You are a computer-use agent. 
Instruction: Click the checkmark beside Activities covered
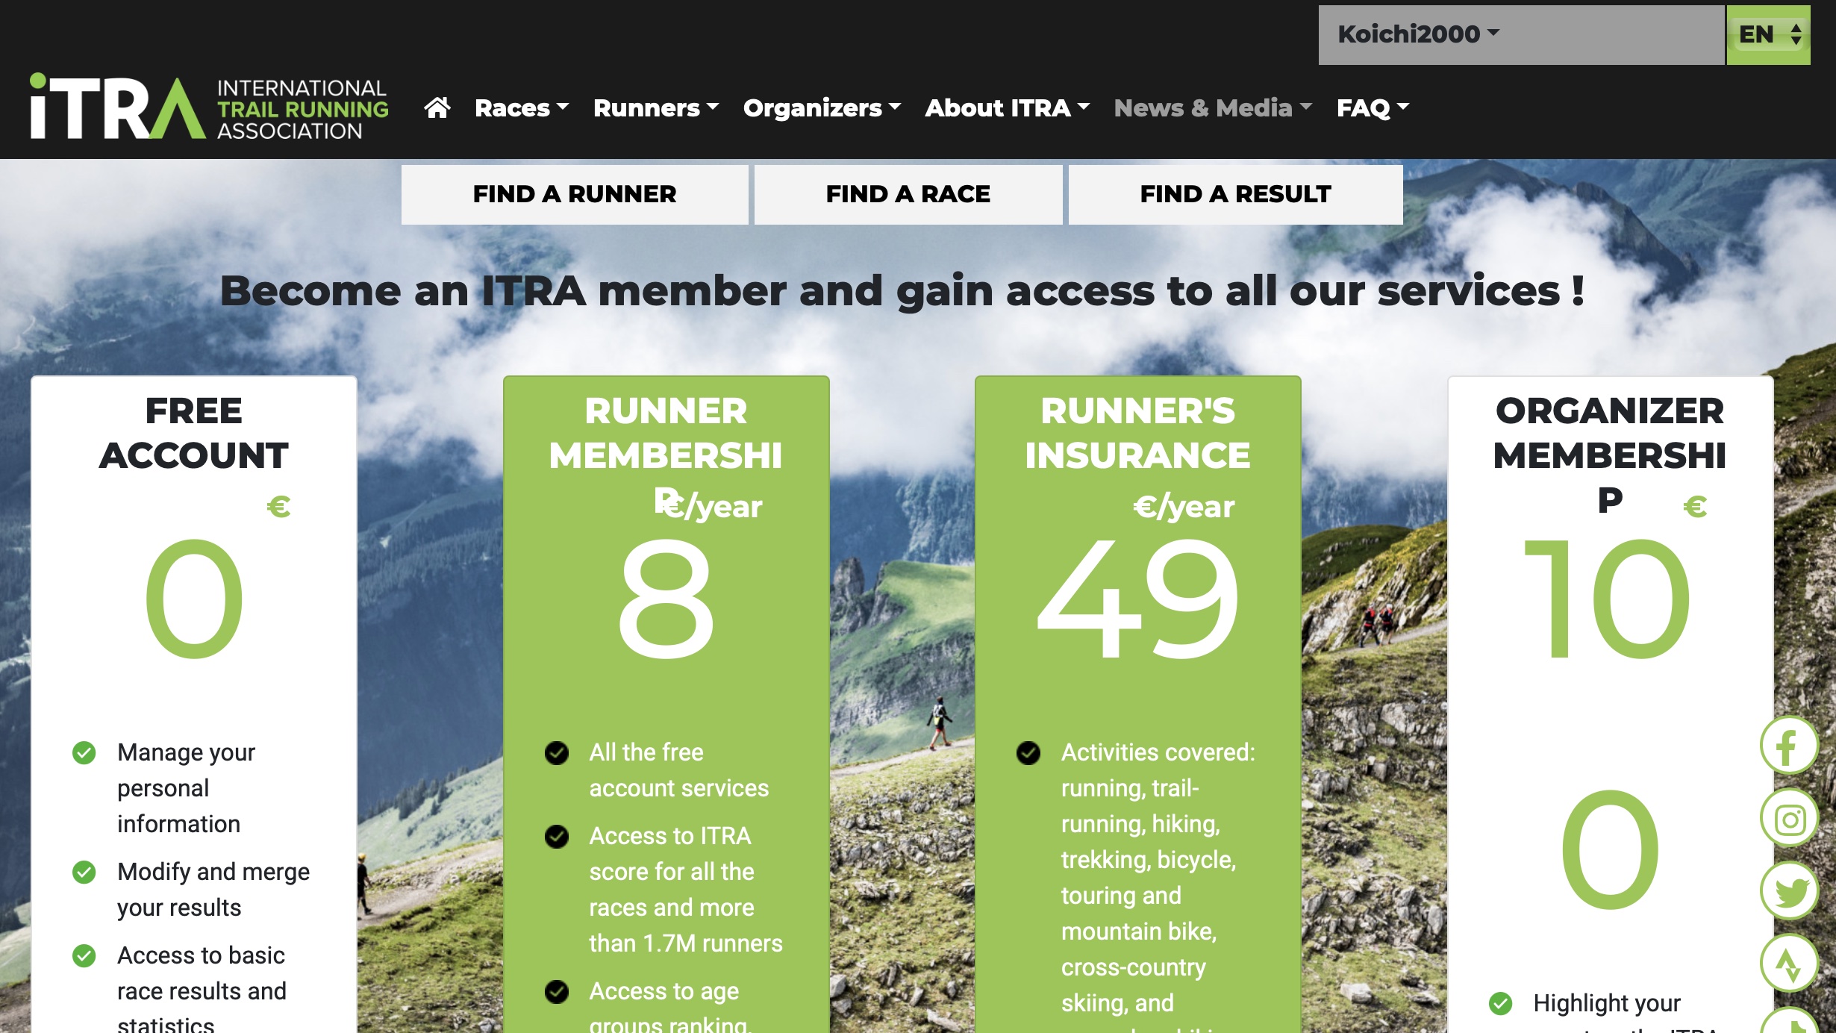(x=1028, y=752)
